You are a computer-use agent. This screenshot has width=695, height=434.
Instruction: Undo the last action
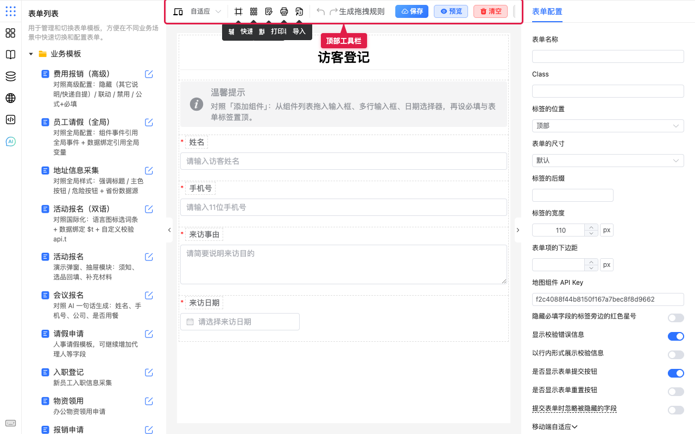tap(321, 11)
